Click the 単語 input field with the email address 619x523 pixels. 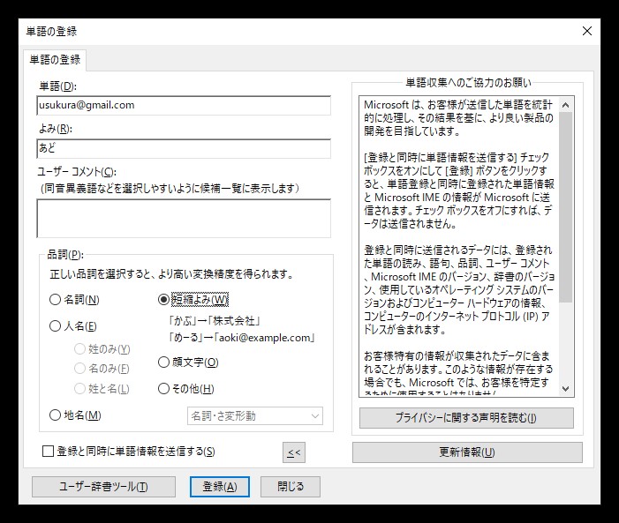coord(184,105)
